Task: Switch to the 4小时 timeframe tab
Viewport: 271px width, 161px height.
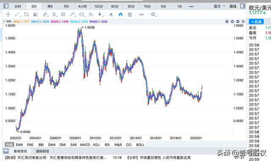Action: [x=83, y=6]
